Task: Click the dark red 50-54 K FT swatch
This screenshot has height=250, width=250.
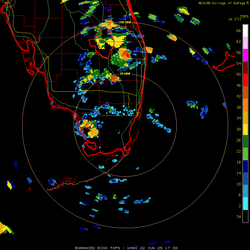Action: pos(245,67)
